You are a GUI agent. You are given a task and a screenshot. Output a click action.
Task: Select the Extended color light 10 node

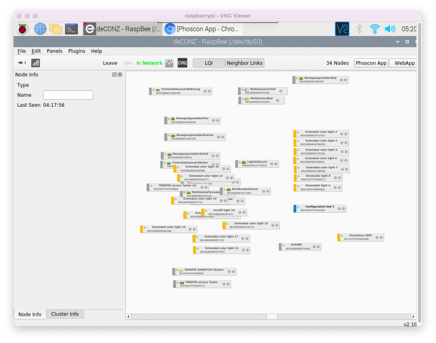click(251, 225)
